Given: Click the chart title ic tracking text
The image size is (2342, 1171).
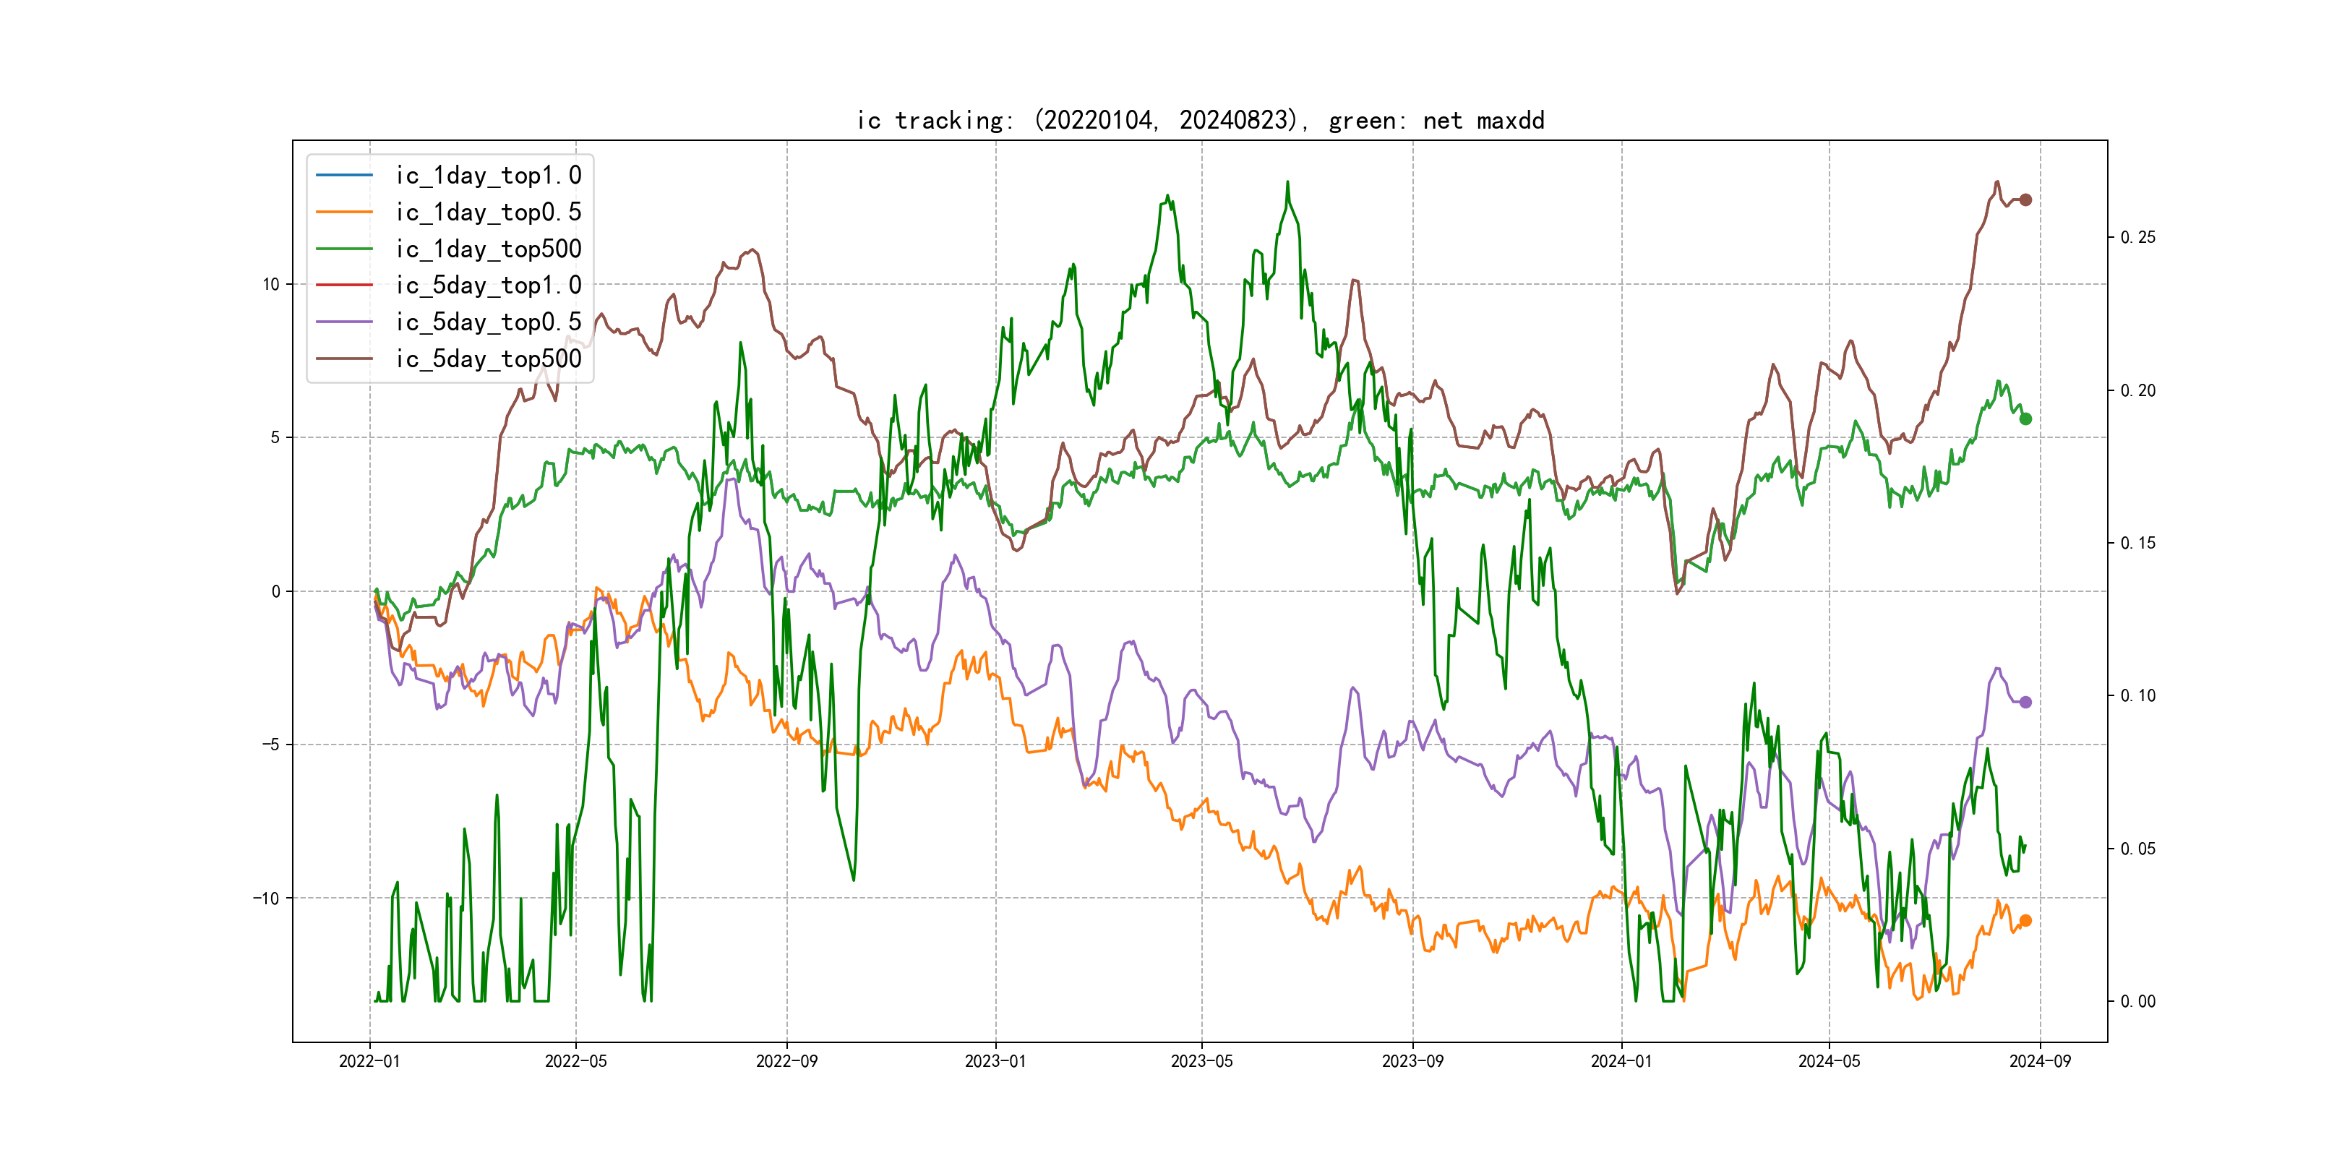Looking at the screenshot, I should pyautogui.click(x=1200, y=120).
